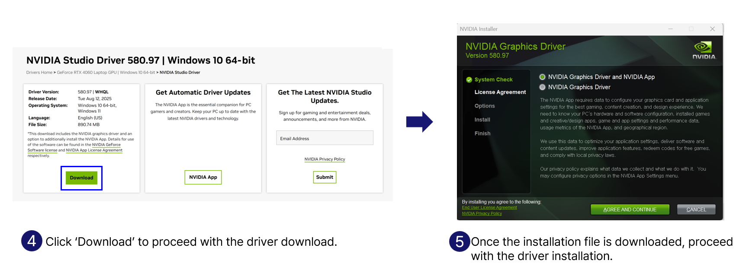Go to Drivers Home breadcrumb
The width and height of the screenshot is (749, 276).
click(x=39, y=73)
